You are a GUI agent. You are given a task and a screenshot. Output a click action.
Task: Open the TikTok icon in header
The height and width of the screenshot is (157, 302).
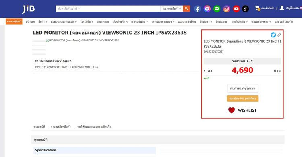tap(245, 9)
